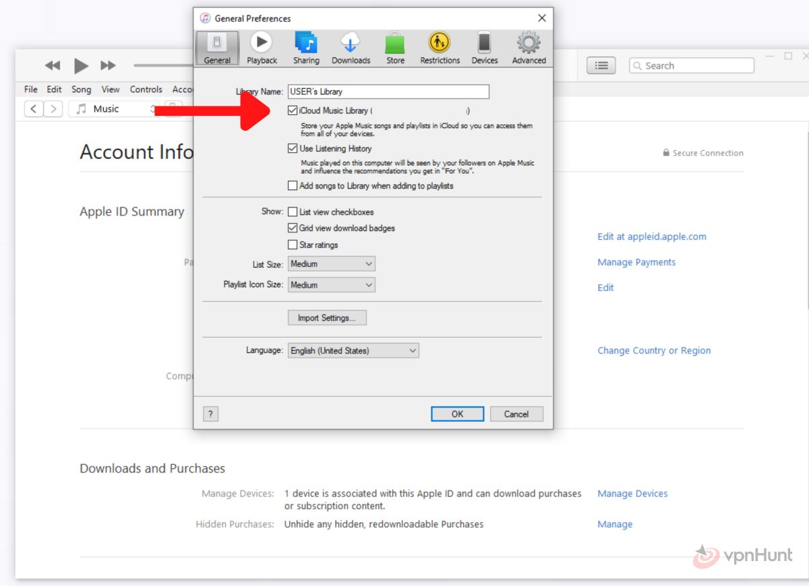The width and height of the screenshot is (809, 586).
Task: Open the Manage Devices link
Action: coord(632,494)
